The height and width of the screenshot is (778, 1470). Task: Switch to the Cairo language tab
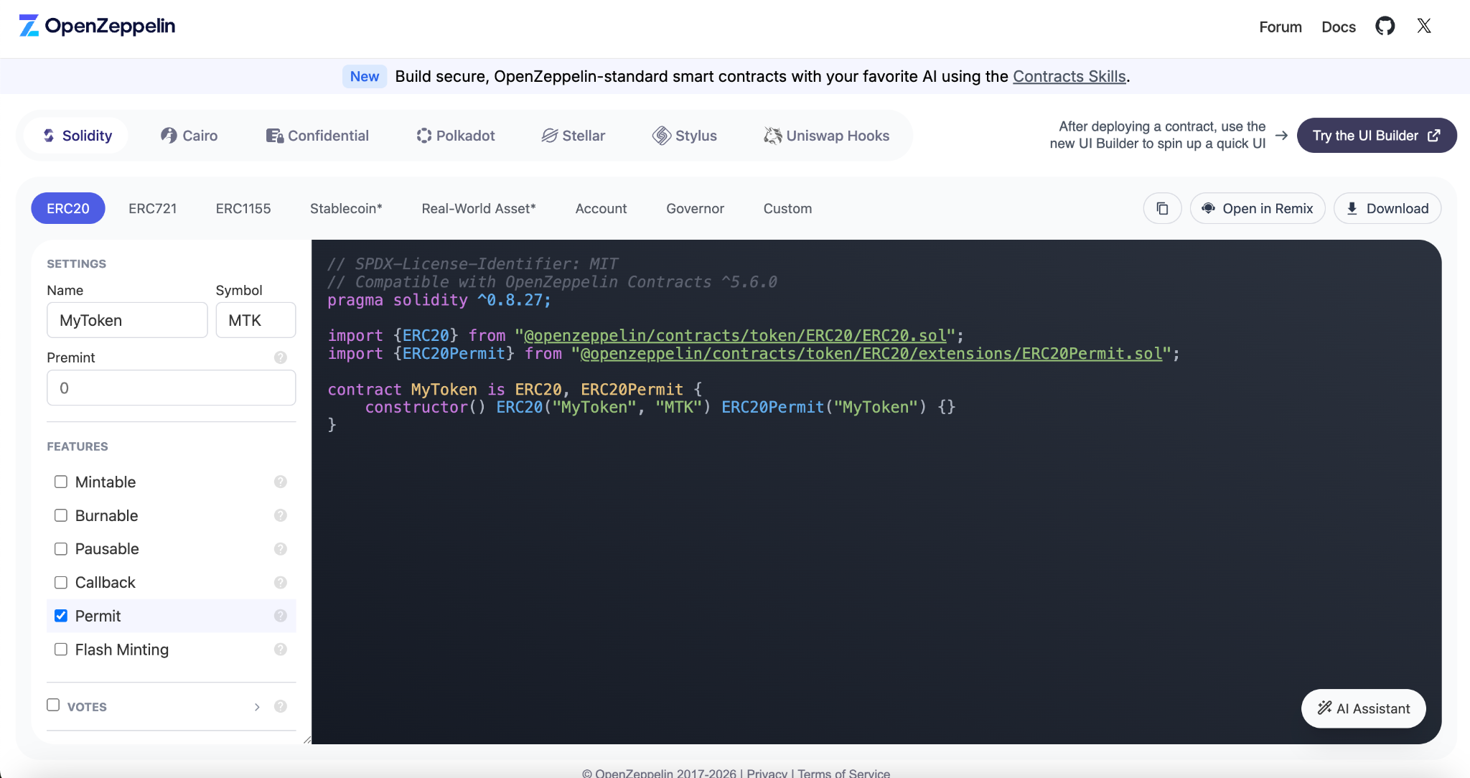[x=189, y=136]
